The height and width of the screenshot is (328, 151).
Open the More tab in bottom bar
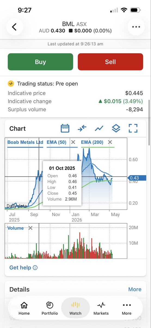(x=127, y=308)
